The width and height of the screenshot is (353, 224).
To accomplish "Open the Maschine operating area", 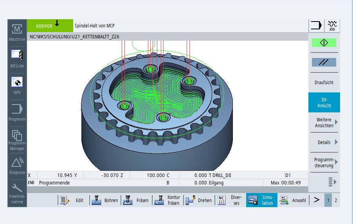I will tap(17, 32).
